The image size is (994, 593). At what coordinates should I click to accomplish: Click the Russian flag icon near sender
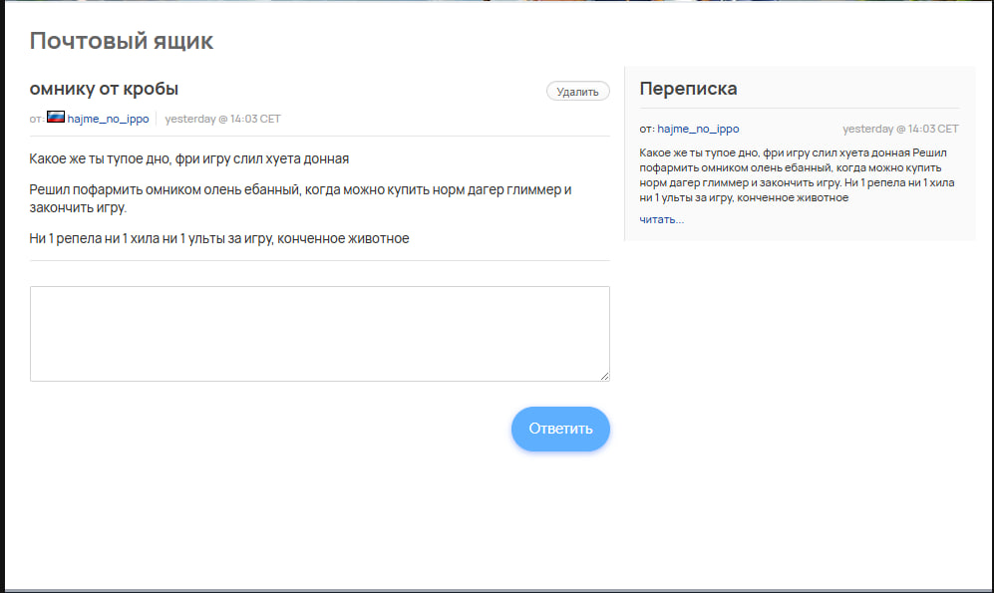pyautogui.click(x=56, y=118)
